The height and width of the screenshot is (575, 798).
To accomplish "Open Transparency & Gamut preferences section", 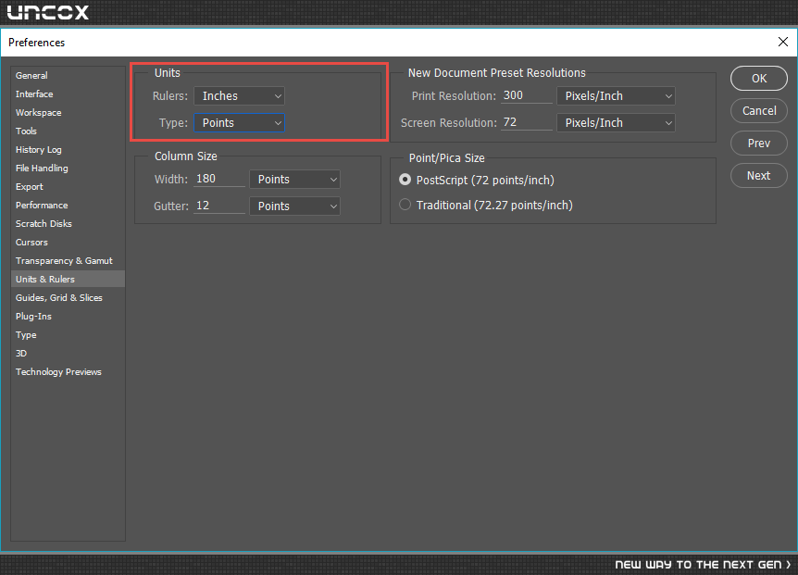I will (68, 260).
